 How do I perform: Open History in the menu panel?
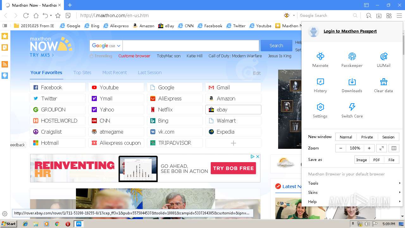point(320,85)
